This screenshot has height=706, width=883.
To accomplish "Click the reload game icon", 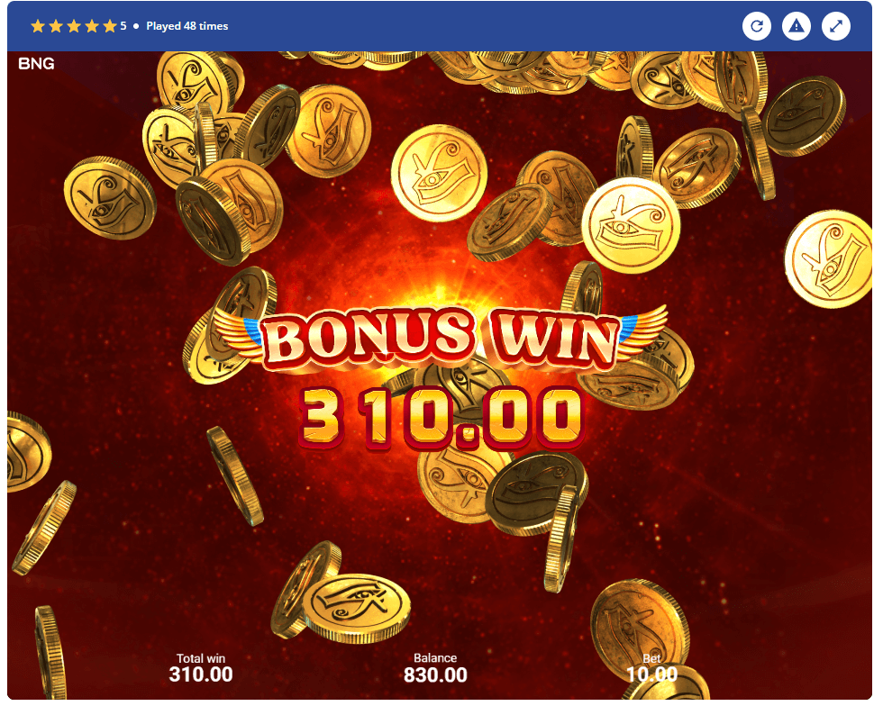I will point(756,26).
